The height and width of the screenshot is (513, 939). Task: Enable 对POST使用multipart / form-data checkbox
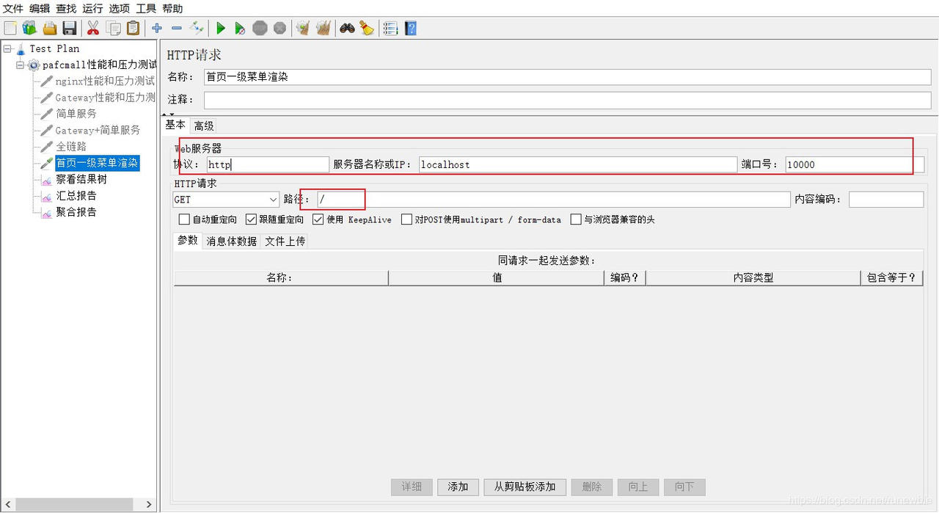coord(406,219)
